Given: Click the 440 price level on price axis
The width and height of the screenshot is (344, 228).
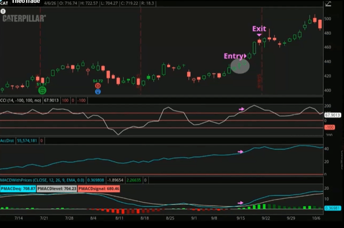Looking at the screenshot, I should [x=328, y=61].
